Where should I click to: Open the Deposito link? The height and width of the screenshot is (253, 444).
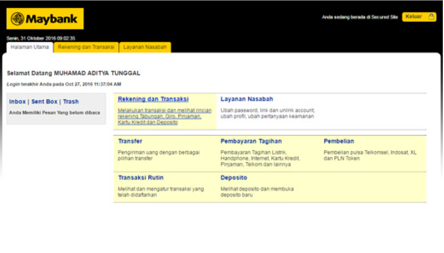point(233,178)
